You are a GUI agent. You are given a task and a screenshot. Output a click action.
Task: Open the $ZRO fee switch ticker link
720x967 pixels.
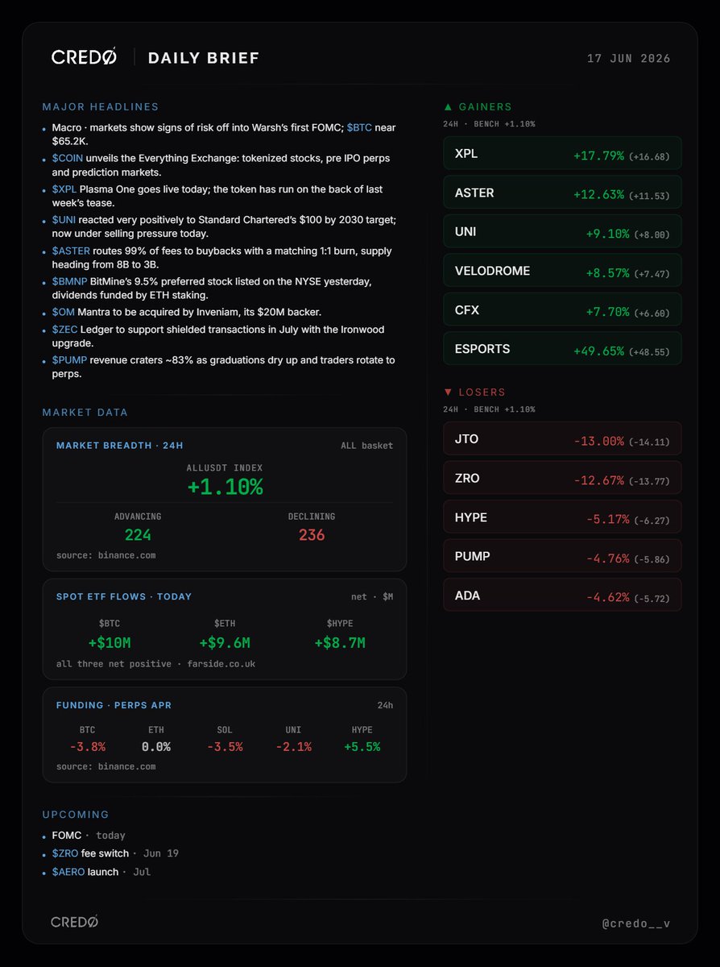click(65, 853)
